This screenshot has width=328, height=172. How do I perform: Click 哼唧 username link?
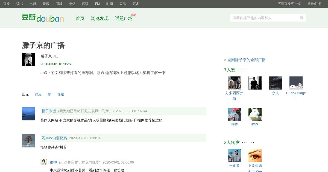[x=235, y=124]
